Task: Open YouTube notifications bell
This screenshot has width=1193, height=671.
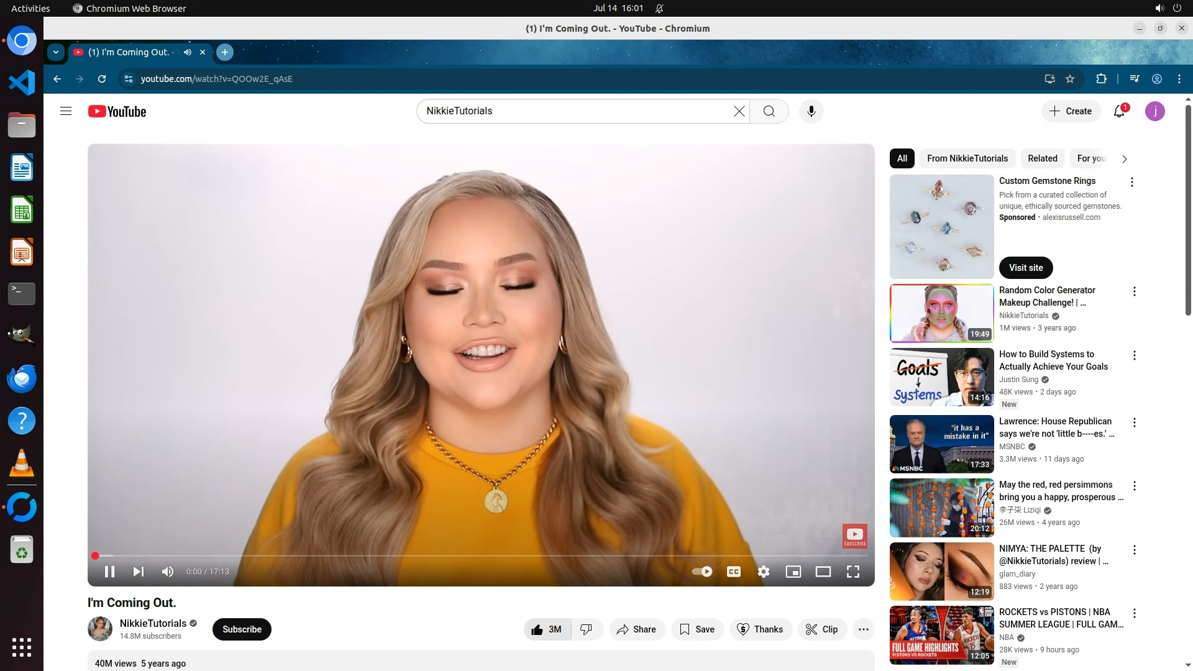Action: [1119, 111]
